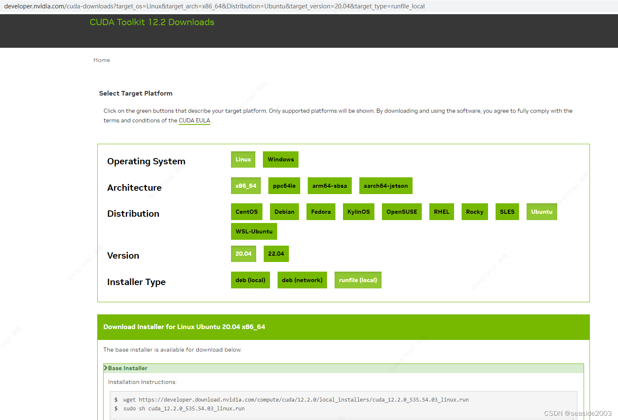
Task: Click the 'Installer Type' row label
Action: [137, 282]
